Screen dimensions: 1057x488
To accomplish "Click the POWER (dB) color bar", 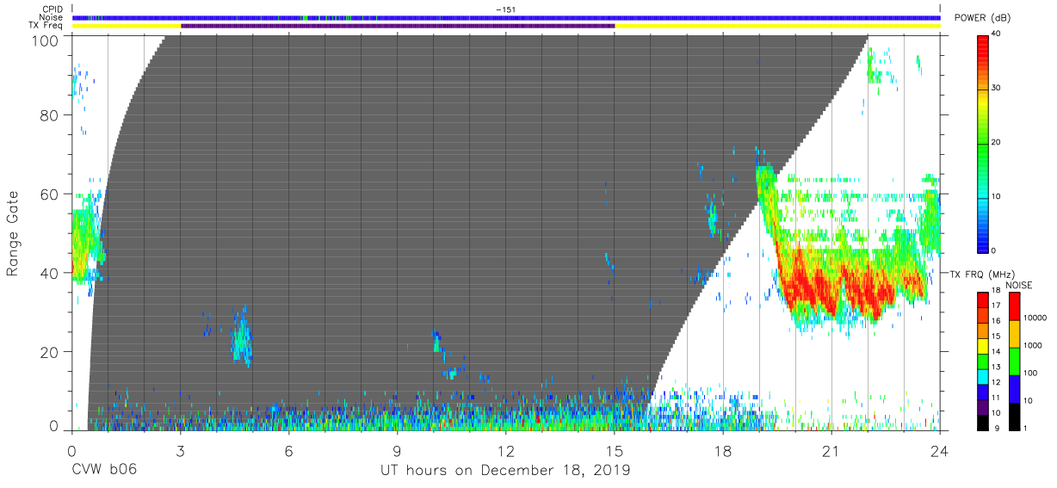I will click(x=984, y=143).
